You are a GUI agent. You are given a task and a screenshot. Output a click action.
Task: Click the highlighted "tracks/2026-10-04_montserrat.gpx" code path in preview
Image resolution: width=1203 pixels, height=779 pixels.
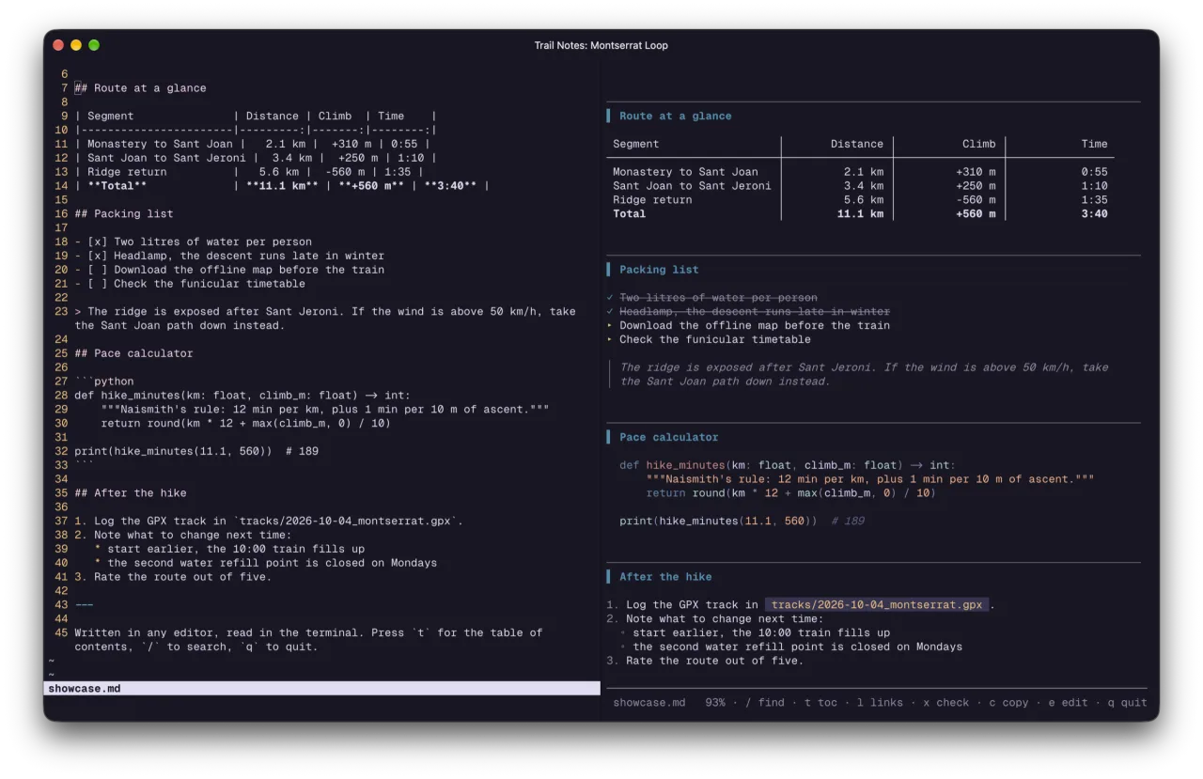tap(877, 605)
